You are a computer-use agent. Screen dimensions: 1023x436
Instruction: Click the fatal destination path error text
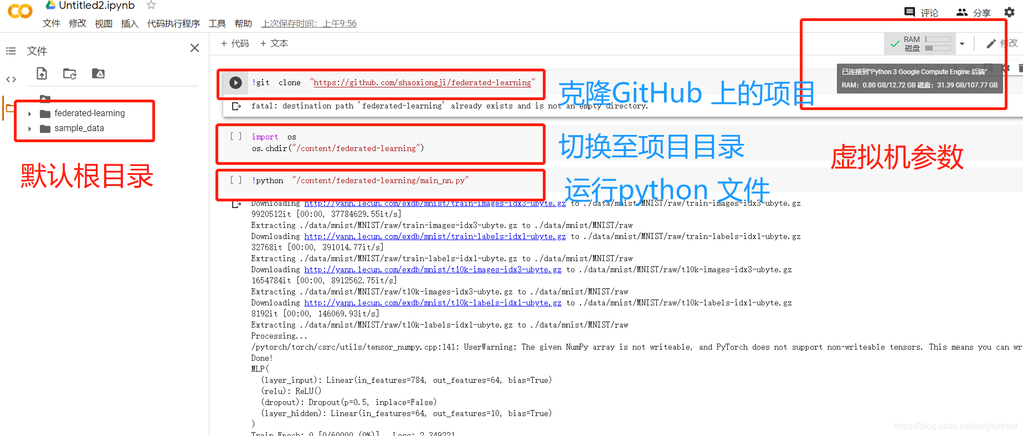(449, 106)
